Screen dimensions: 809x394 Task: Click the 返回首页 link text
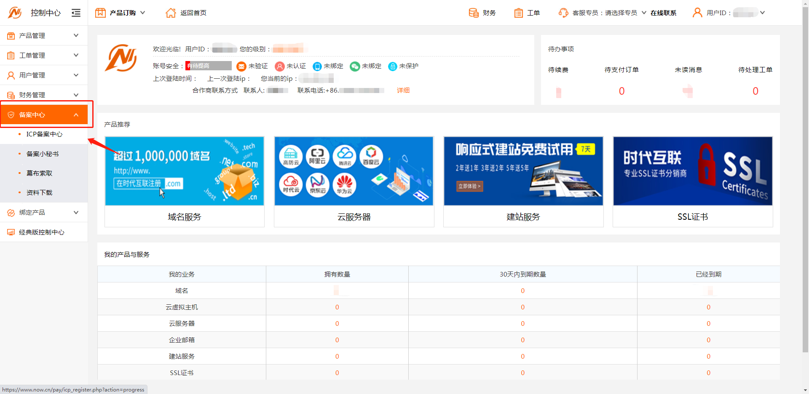193,13
